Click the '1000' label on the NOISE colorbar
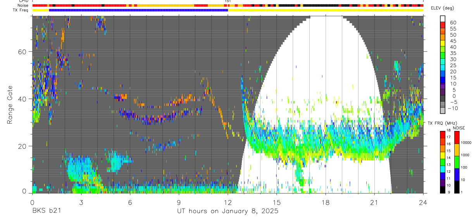This screenshot has width=476, height=219. tap(466, 155)
